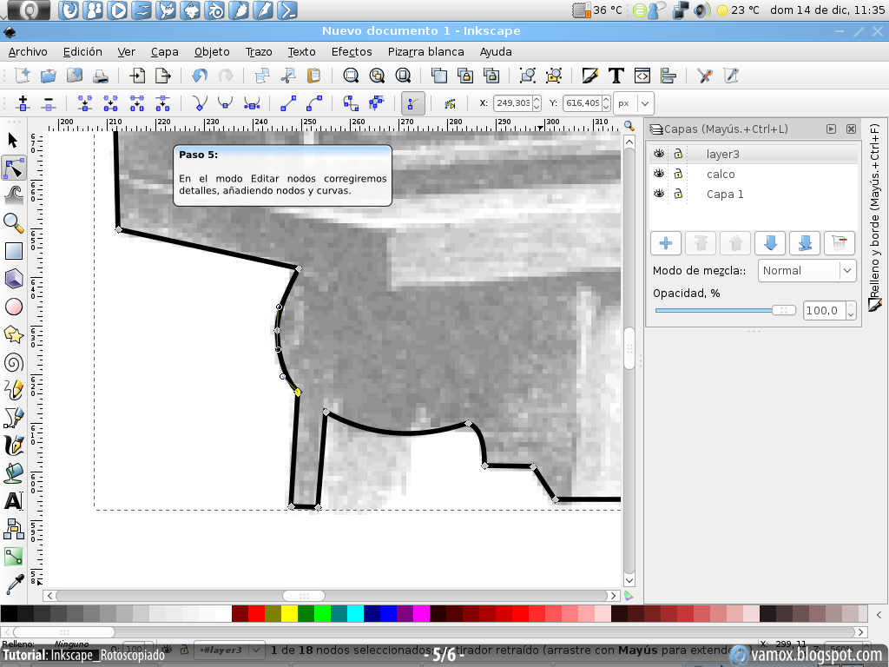This screenshot has width=889, height=667.
Task: Toggle lock on Capa 1 layer
Action: tap(678, 194)
